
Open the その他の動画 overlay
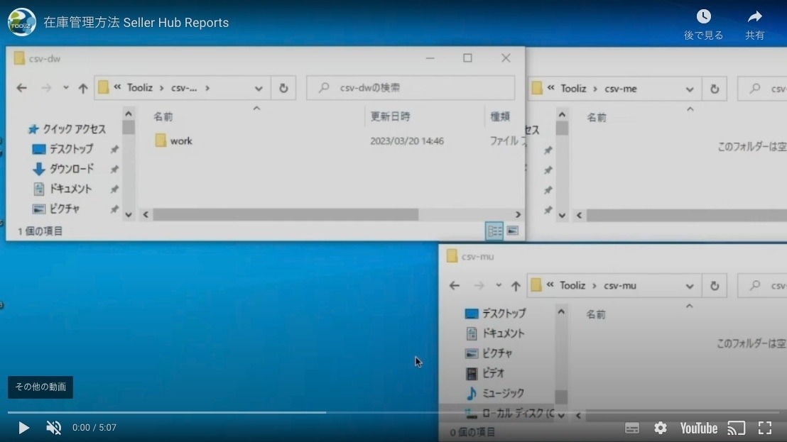pyautogui.click(x=40, y=387)
